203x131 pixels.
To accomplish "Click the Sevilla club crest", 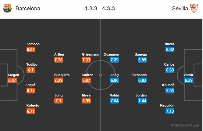I will 194,9.
